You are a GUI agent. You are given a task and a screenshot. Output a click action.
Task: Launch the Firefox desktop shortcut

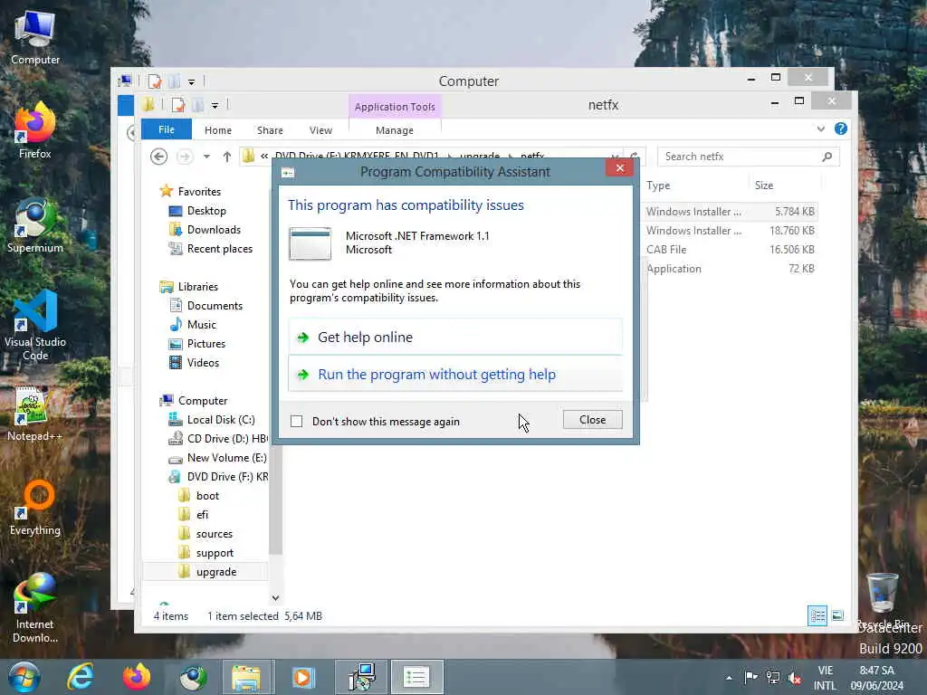pyautogui.click(x=35, y=130)
